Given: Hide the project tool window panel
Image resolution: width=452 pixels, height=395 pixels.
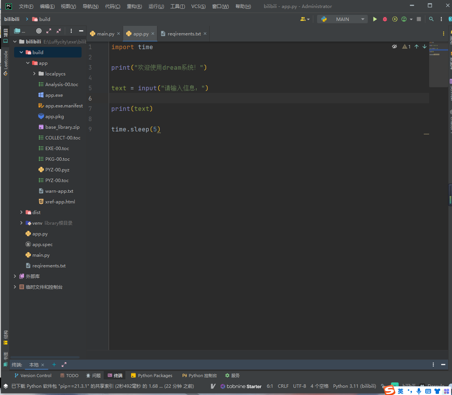Looking at the screenshot, I should (81, 31).
